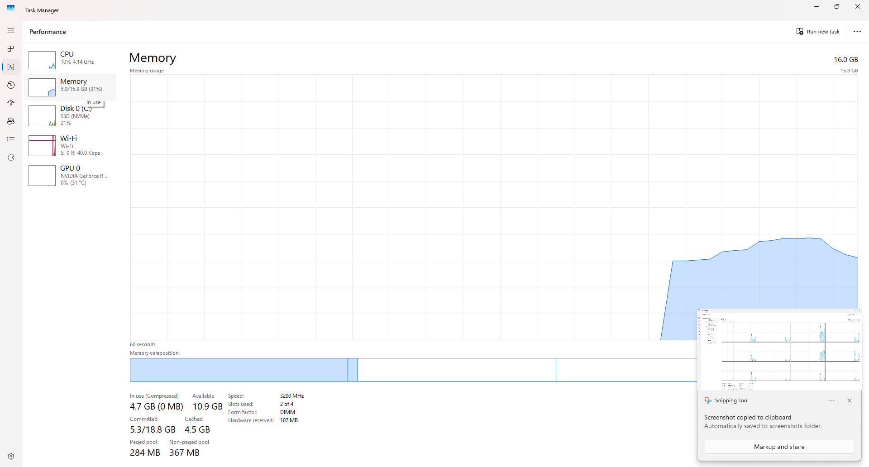Click the standby segment of memory composition bar
This screenshot has height=467, width=869.
click(457, 370)
